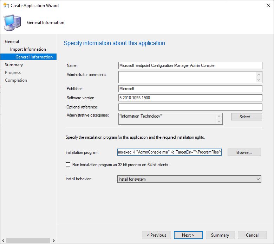Click the 'Installation program:' label

82,152
